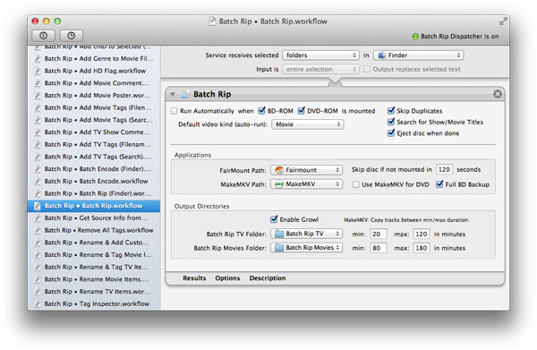Click the workflow icon of Get Source Info from
The height and width of the screenshot is (350, 537).
coord(38,218)
